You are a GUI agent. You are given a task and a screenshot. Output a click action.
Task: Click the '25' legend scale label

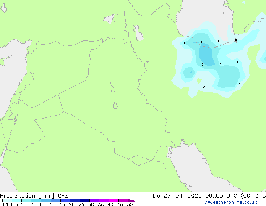[81, 204]
